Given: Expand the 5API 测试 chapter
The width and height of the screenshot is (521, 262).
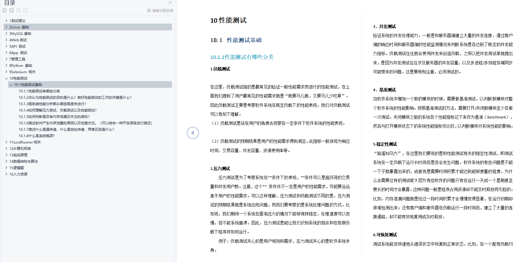Looking at the screenshot, I should 6,46.
